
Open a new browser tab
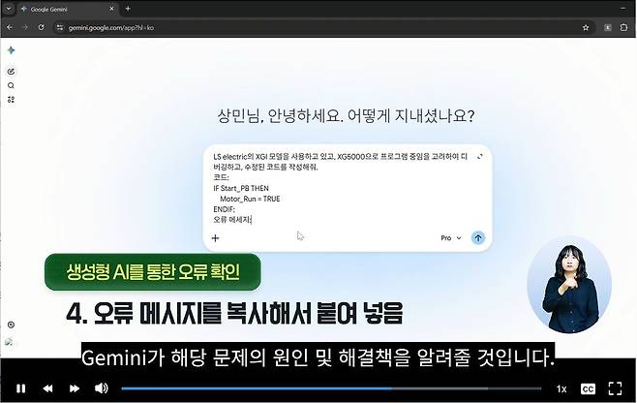point(128,8)
